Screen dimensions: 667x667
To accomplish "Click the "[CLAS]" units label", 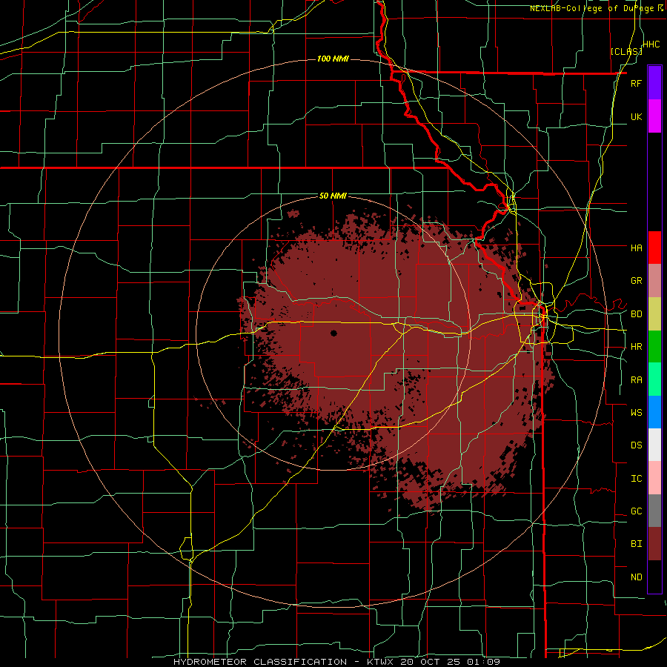I will (x=626, y=52).
